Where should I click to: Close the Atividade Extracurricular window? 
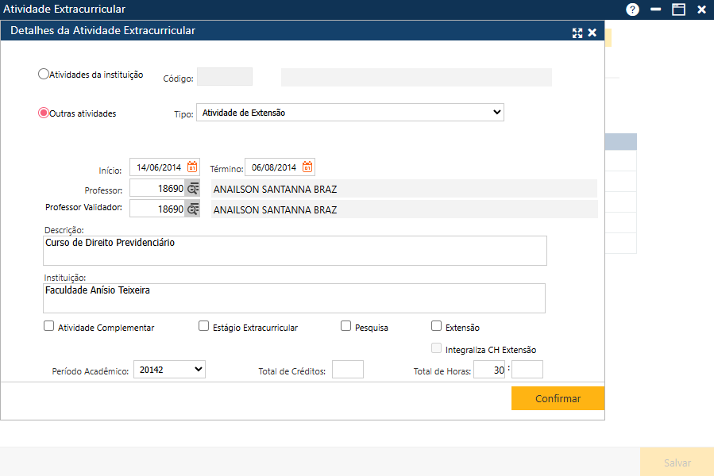click(702, 9)
